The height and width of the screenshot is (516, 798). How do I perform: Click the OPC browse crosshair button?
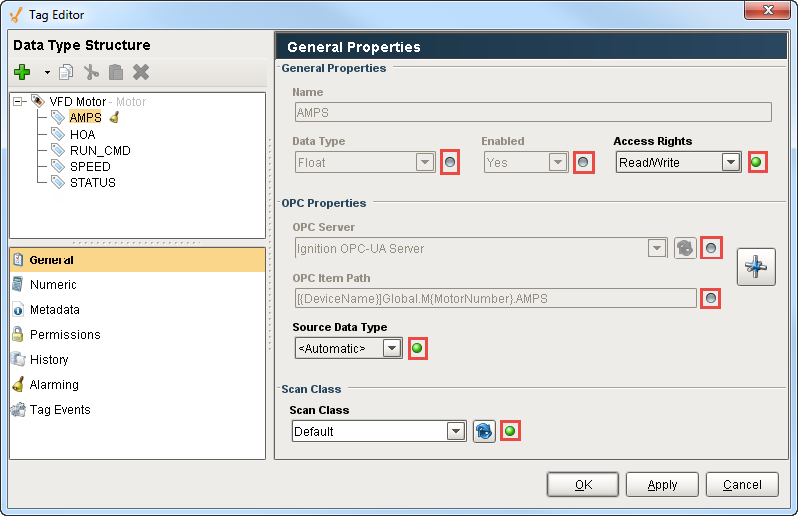tap(756, 267)
